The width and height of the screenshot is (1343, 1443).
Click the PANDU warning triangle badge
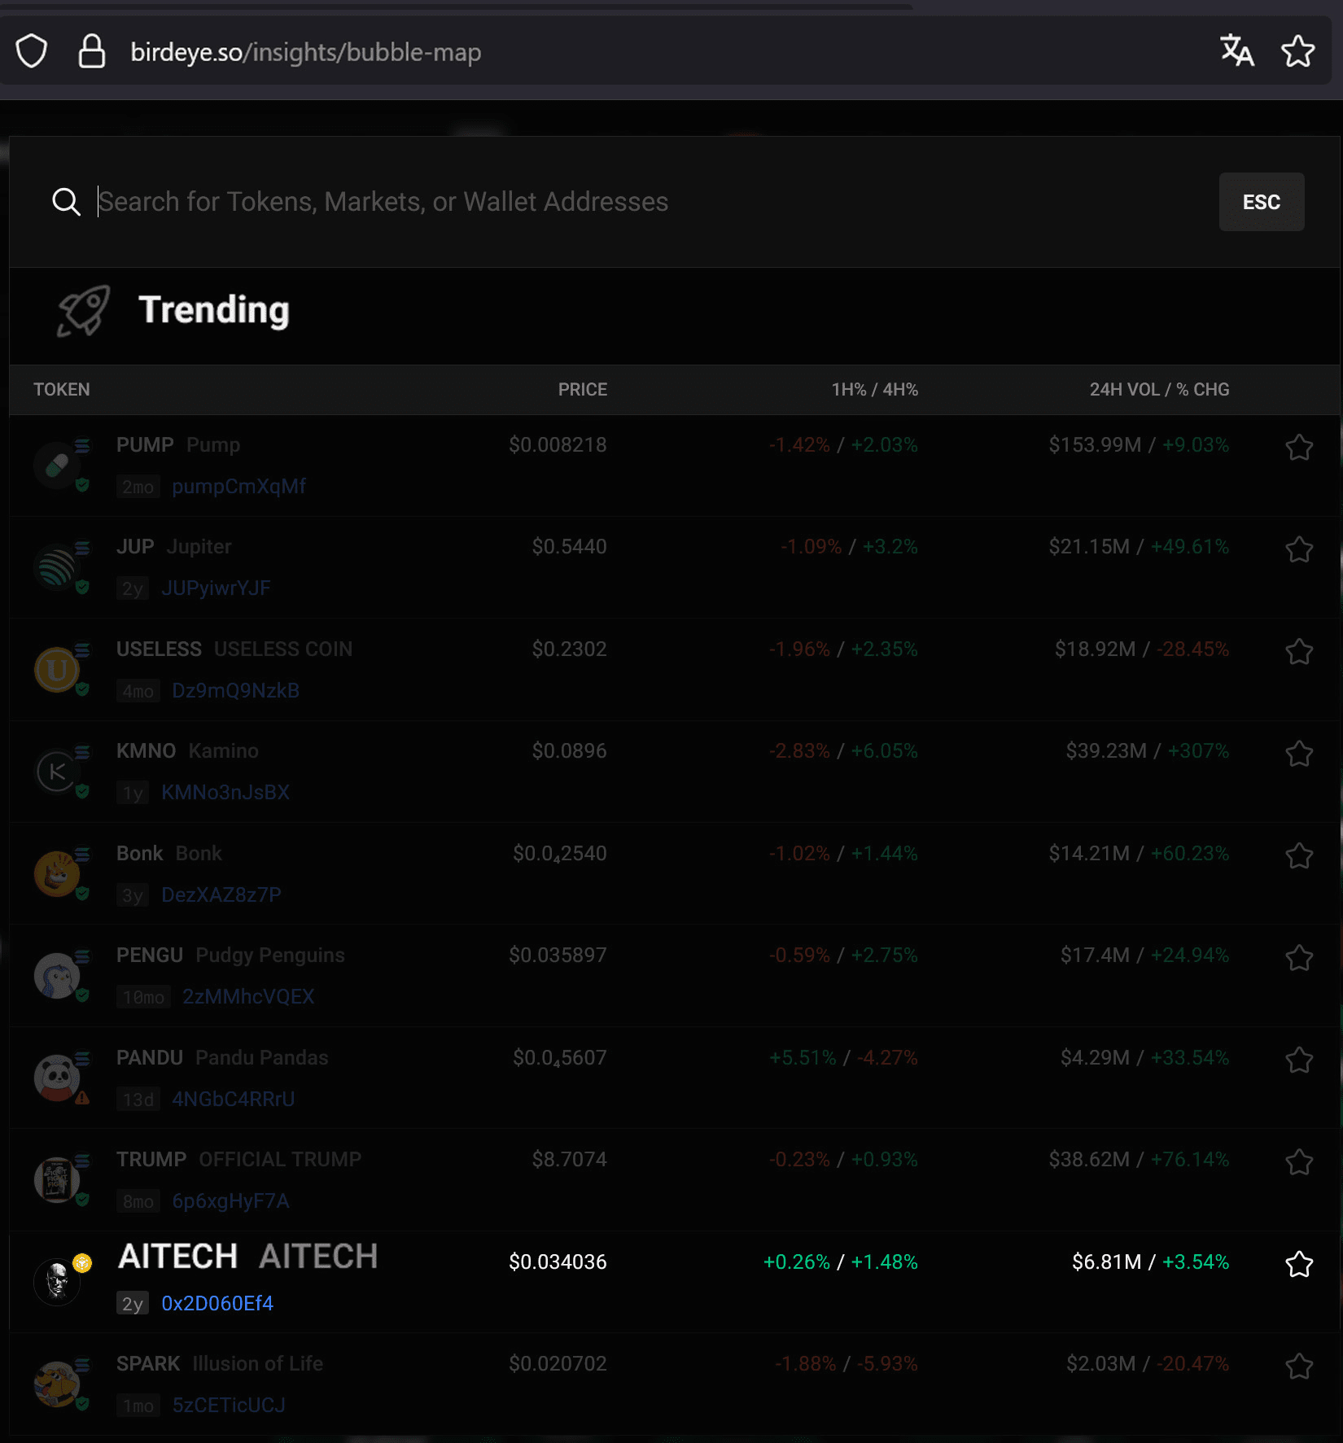(82, 1098)
